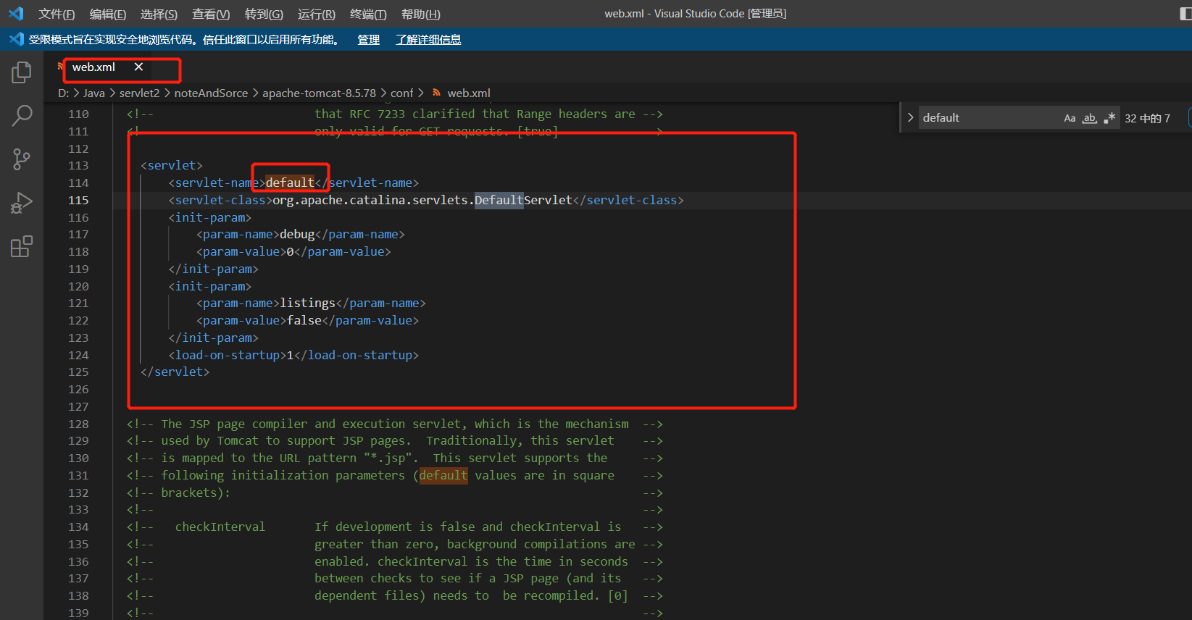This screenshot has width=1192, height=620.
Task: Toggle the layout panel icon in title bar
Action: [x=1185, y=14]
